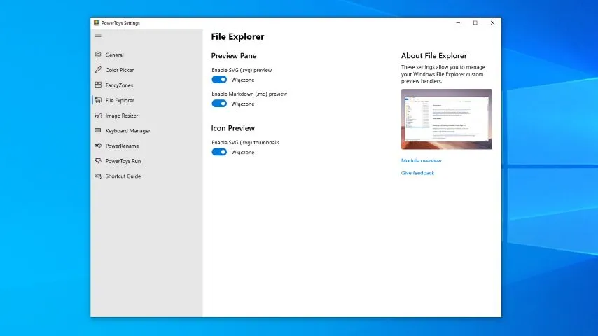Image resolution: width=598 pixels, height=336 pixels.
Task: Click the File Explorer preview thumbnail image
Action: tap(446, 119)
